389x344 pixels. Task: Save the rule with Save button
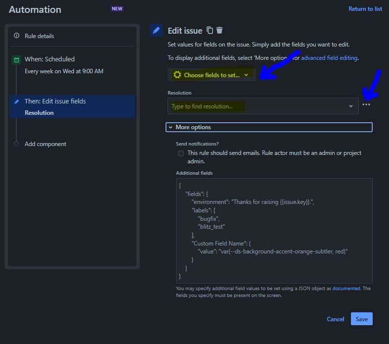click(x=361, y=319)
